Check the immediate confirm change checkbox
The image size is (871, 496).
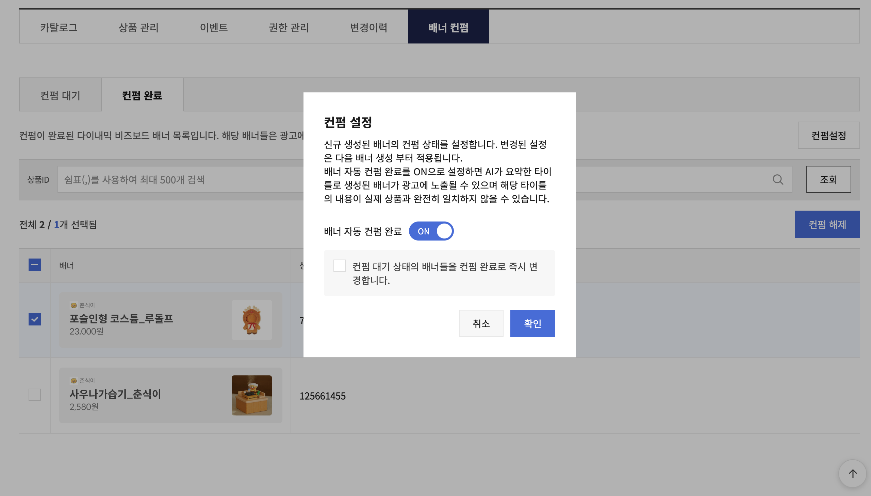(x=339, y=266)
